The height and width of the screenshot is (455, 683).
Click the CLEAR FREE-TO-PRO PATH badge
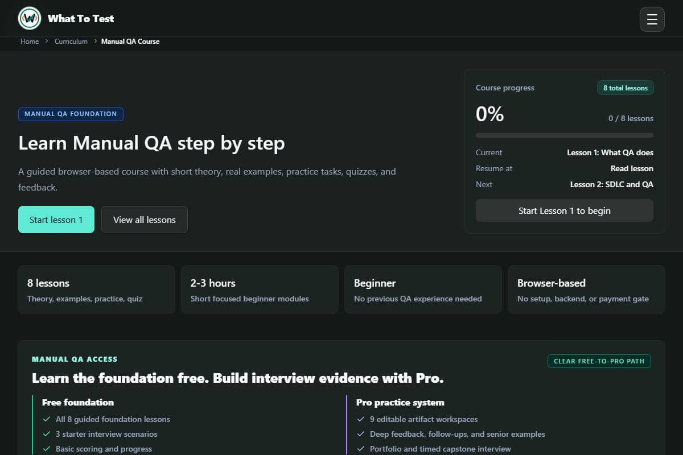pos(599,361)
